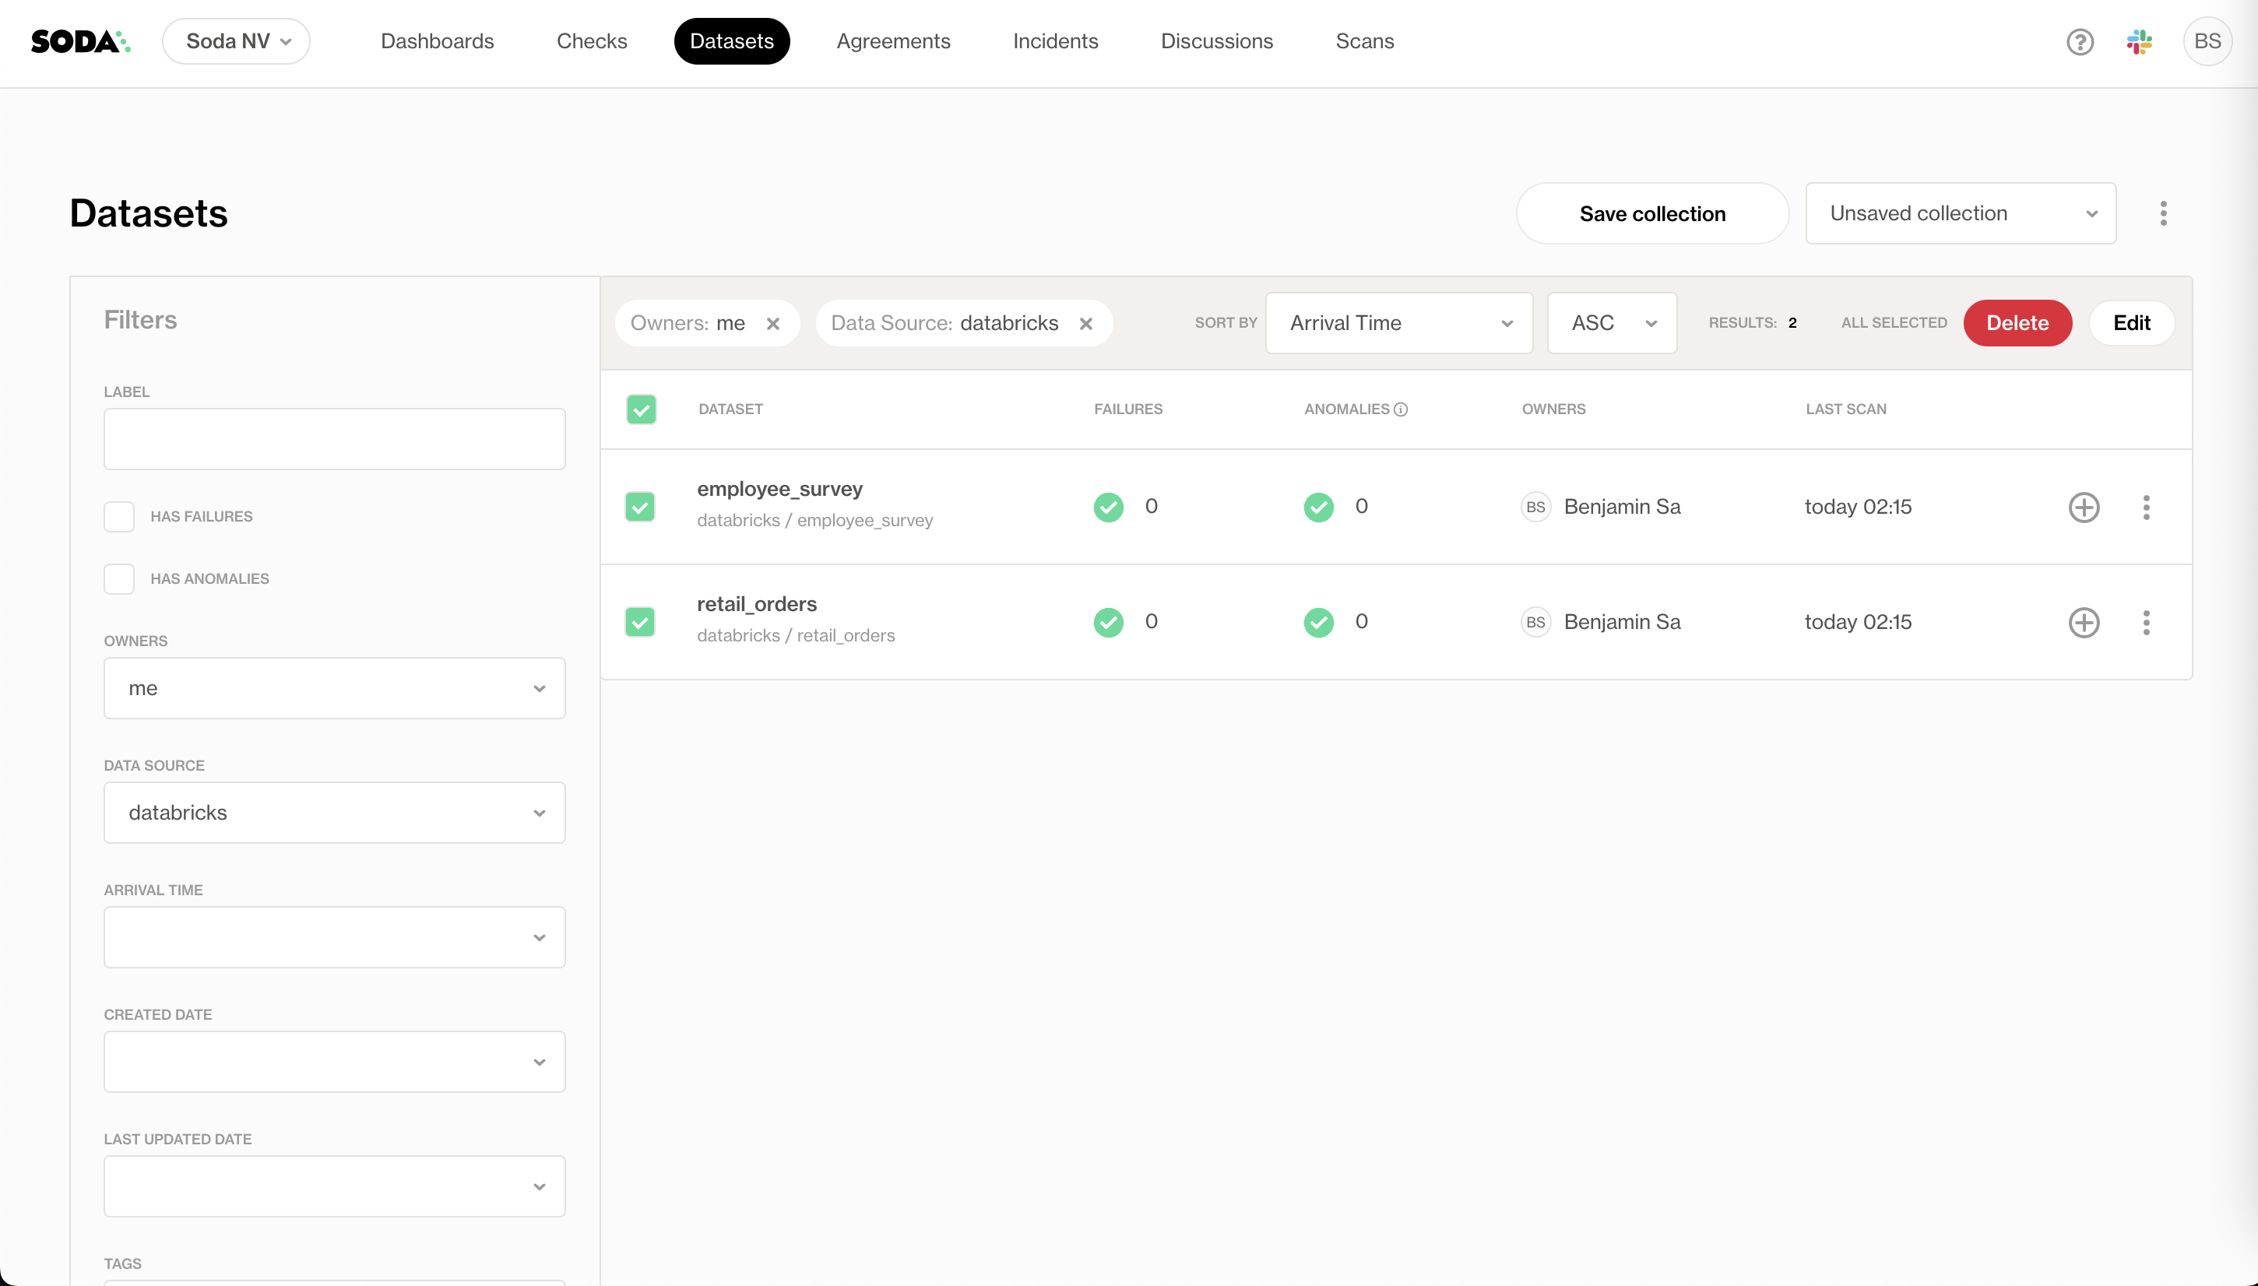Click retail_orders failures green check icon
This screenshot has height=1286, width=2258.
point(1108,622)
